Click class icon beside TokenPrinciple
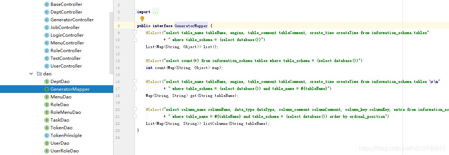The height and width of the screenshot is (155, 449). [46, 136]
